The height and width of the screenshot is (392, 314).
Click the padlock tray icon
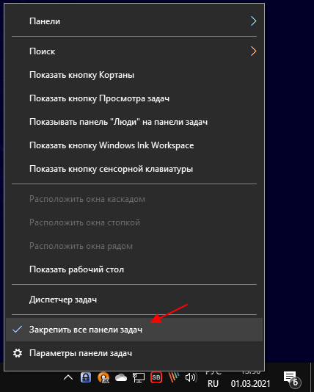coord(86,377)
